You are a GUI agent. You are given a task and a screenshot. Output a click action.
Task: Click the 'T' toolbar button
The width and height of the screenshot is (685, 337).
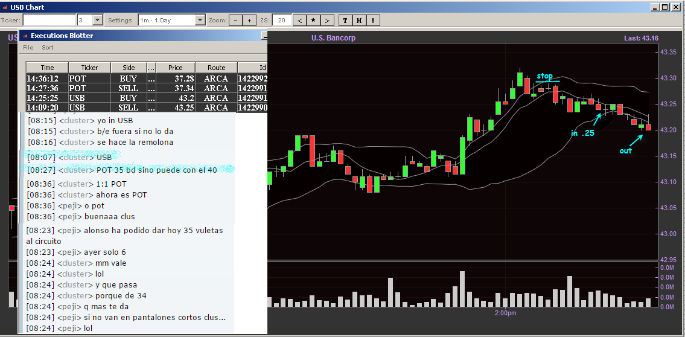click(345, 20)
